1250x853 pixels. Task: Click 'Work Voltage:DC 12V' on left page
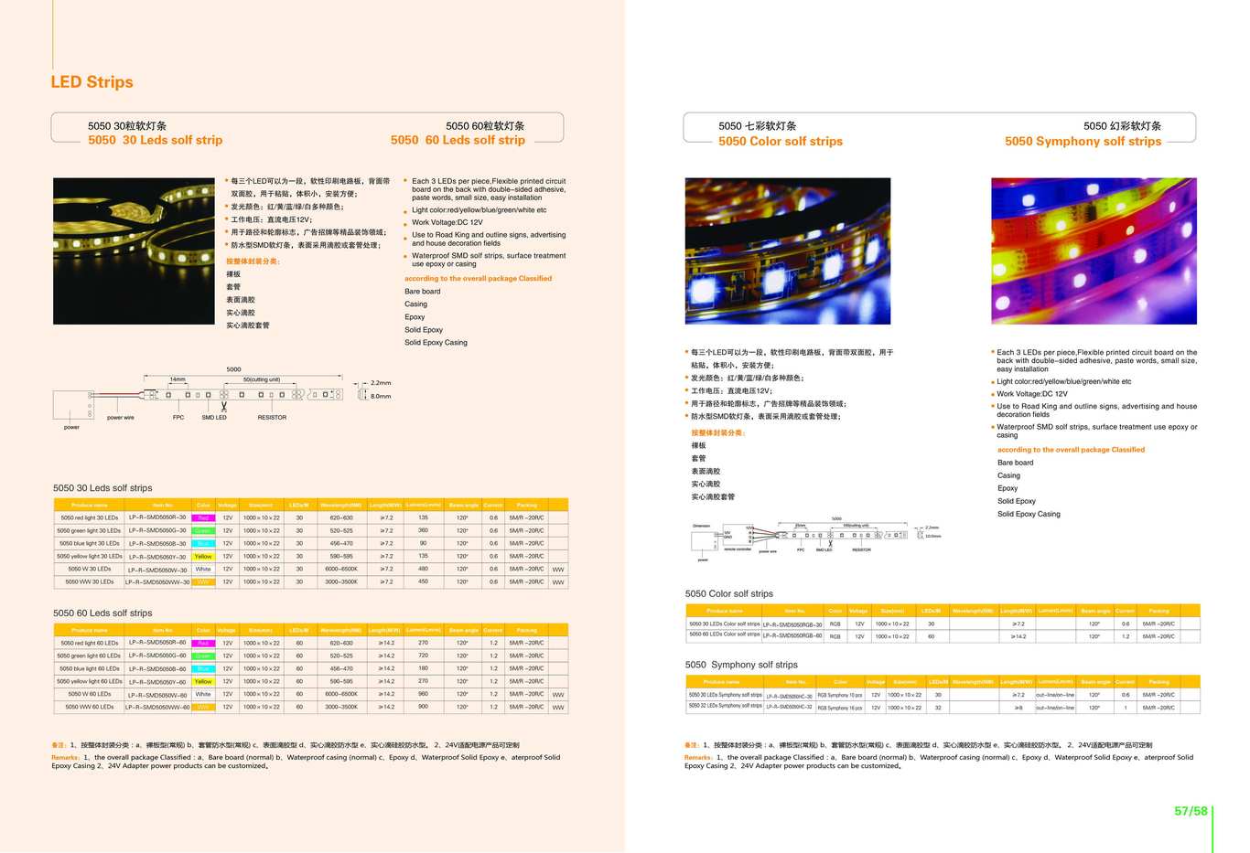pyautogui.click(x=447, y=222)
